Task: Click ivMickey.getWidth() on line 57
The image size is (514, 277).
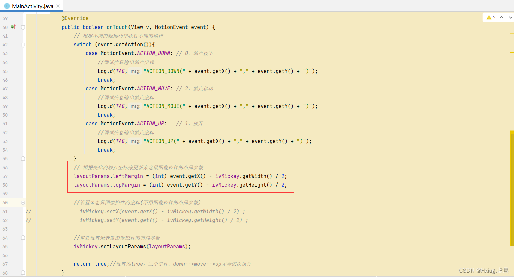Action: coord(244,176)
